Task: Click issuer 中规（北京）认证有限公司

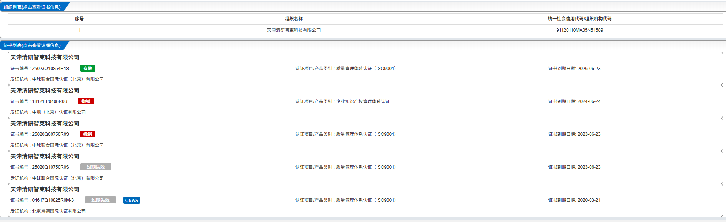Action: pyautogui.click(x=59, y=112)
